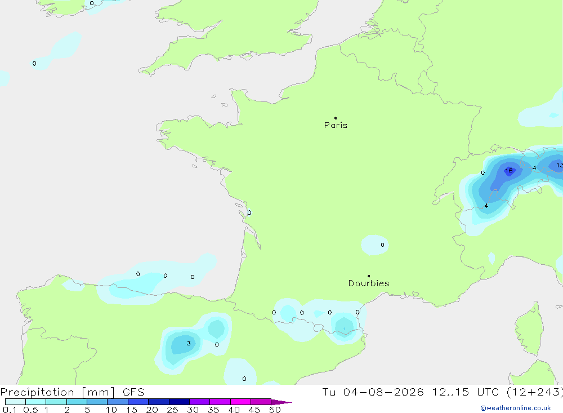The width and height of the screenshot is (563, 413).
Task: Select the Dourbies location dot marker
Action: coord(369,276)
